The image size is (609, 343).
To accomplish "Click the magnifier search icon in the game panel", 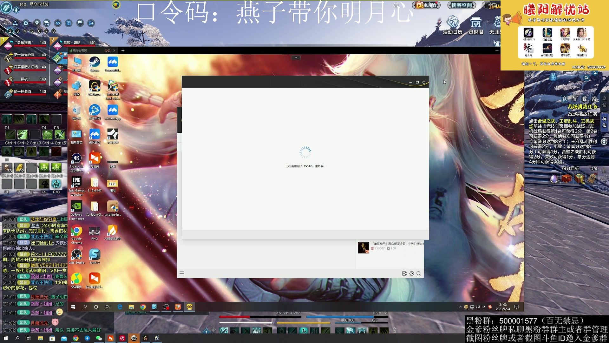I will click(x=586, y=77).
